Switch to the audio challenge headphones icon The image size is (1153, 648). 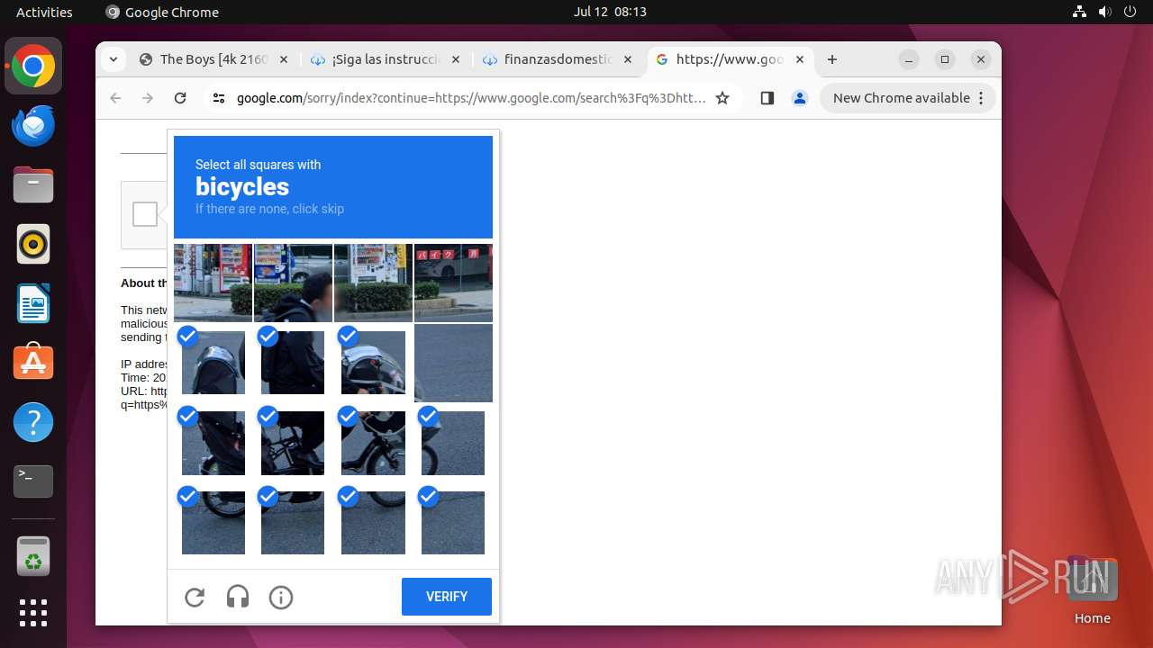click(x=238, y=597)
